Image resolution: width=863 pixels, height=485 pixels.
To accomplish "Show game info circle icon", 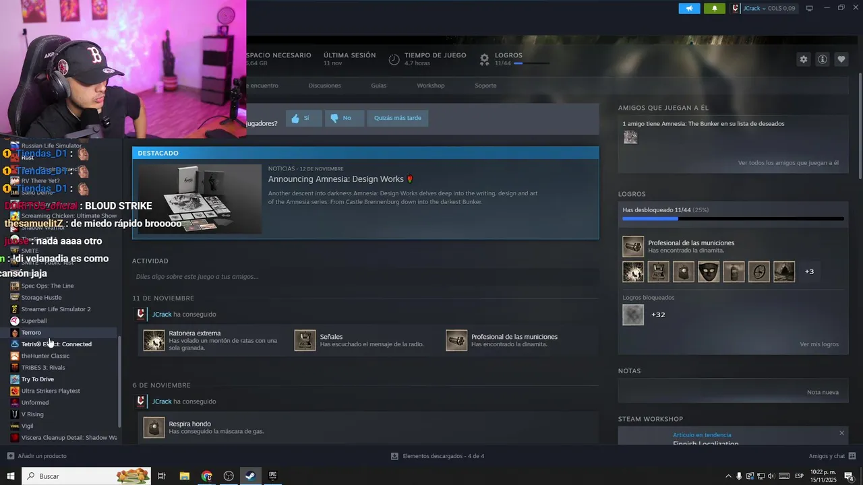I will coord(823,59).
